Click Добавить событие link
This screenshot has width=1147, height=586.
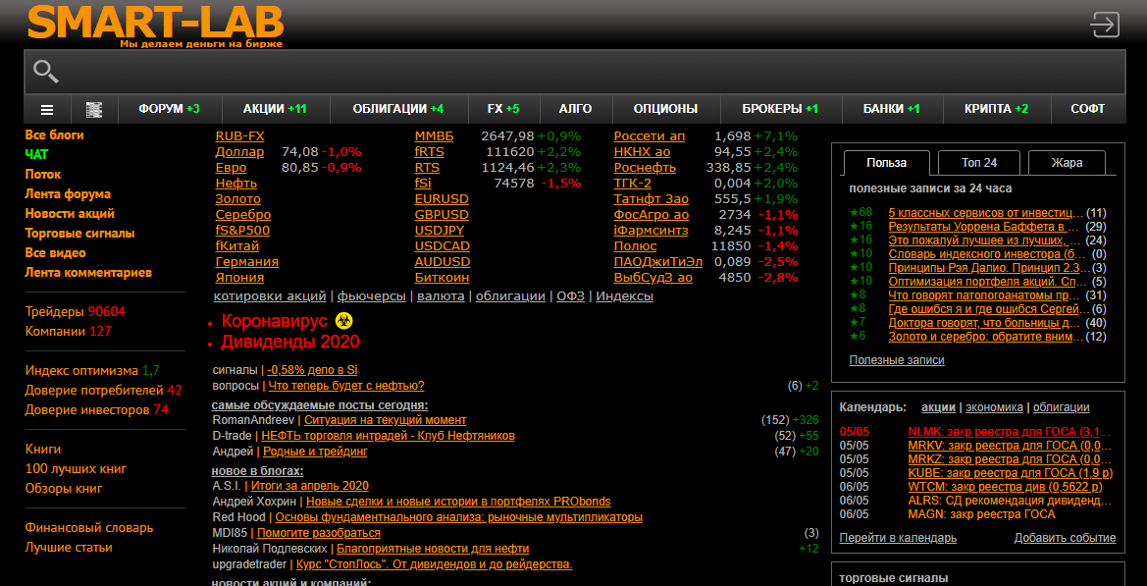click(1066, 538)
